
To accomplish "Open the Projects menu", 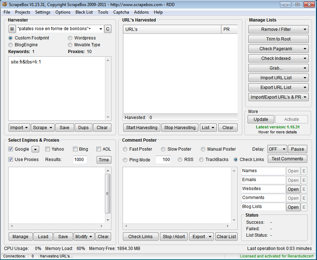I will tap(22, 12).
